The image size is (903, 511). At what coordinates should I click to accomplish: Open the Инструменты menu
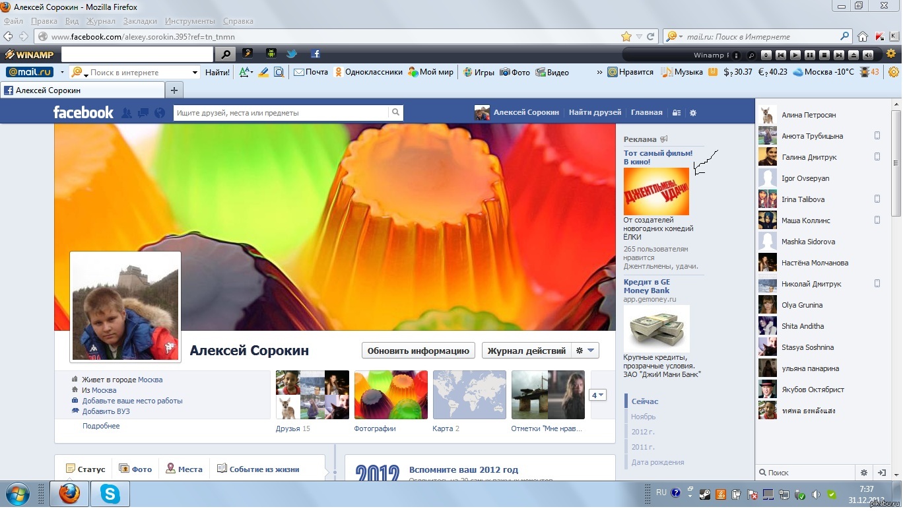click(x=190, y=21)
